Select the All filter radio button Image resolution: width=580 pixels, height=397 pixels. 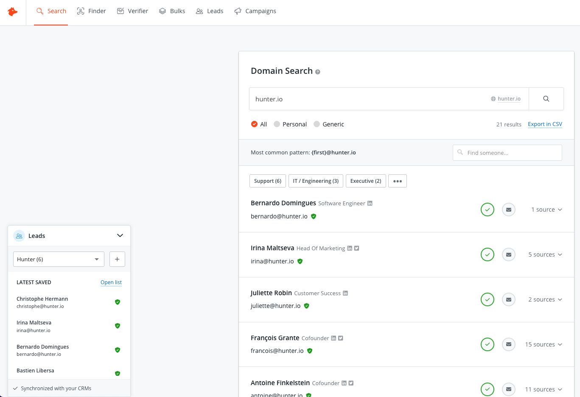click(x=254, y=124)
